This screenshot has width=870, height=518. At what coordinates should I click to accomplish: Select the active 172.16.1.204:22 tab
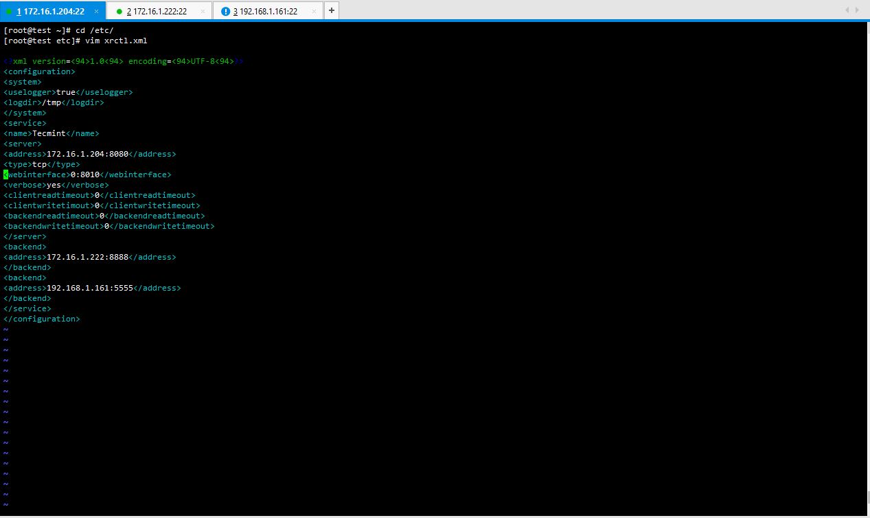pyautogui.click(x=51, y=11)
